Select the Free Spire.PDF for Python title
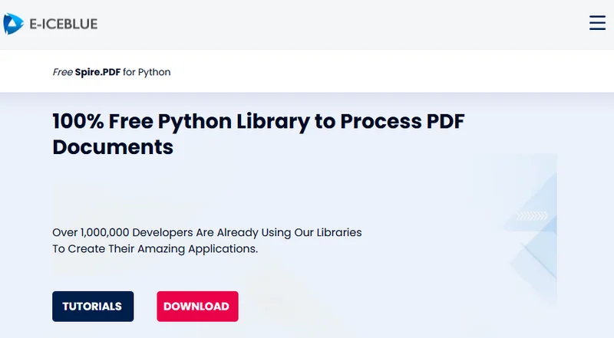 (111, 72)
